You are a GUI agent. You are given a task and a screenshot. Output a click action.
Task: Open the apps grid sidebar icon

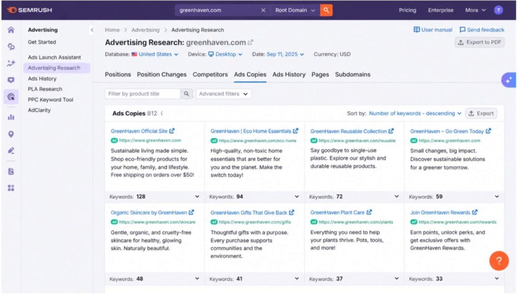click(x=11, y=188)
